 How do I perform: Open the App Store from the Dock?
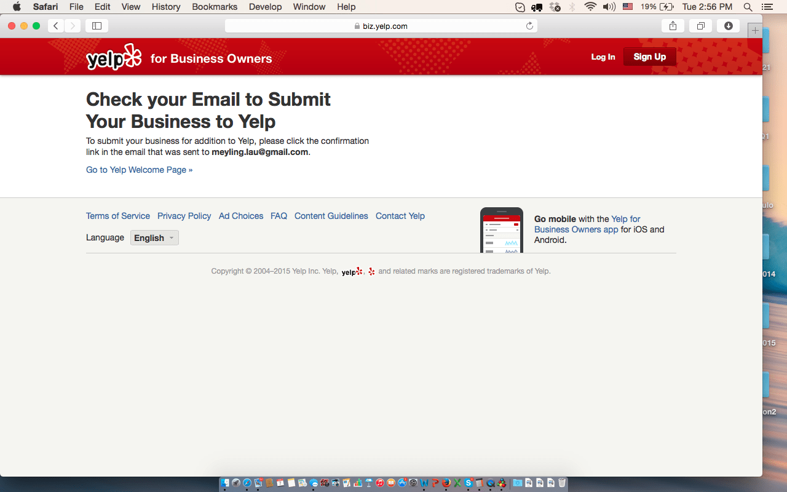(402, 483)
